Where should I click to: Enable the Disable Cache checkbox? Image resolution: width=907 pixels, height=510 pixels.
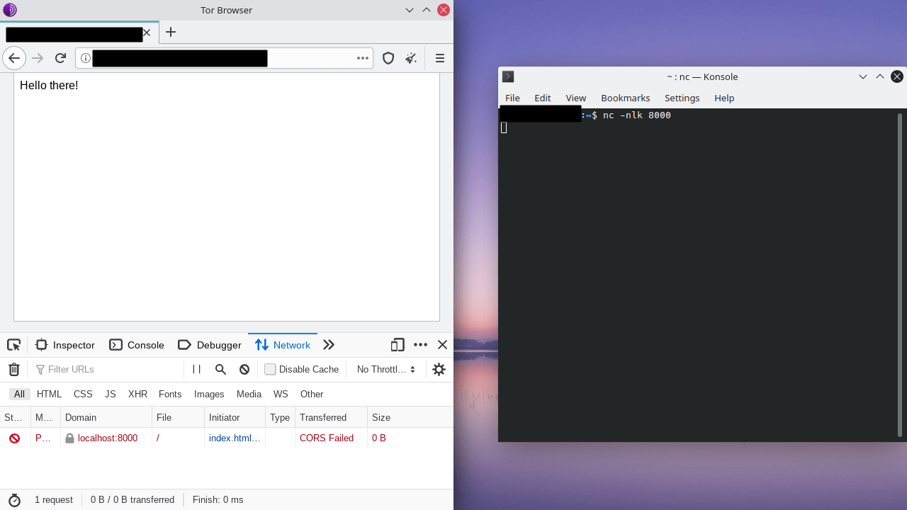click(270, 369)
